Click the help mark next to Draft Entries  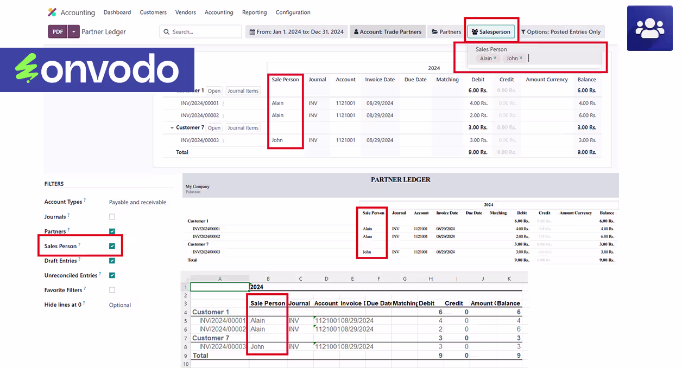click(x=80, y=260)
